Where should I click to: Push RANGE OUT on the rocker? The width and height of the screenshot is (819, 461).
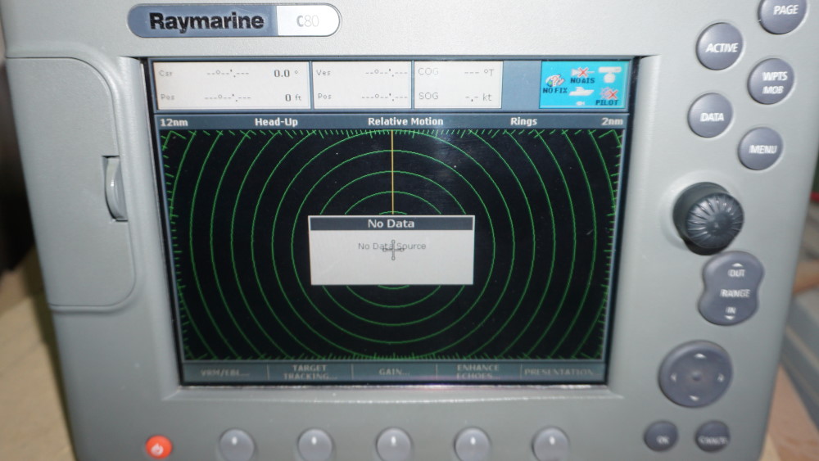tap(736, 273)
